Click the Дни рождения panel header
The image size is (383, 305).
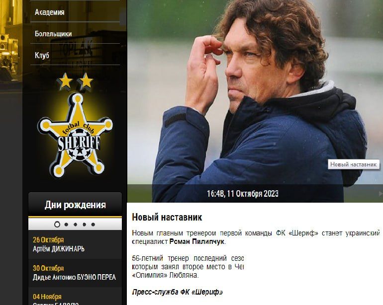tap(75, 205)
